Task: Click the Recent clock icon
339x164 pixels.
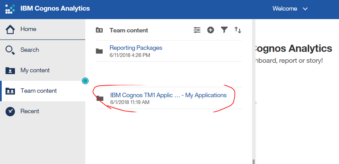Action: click(x=10, y=111)
